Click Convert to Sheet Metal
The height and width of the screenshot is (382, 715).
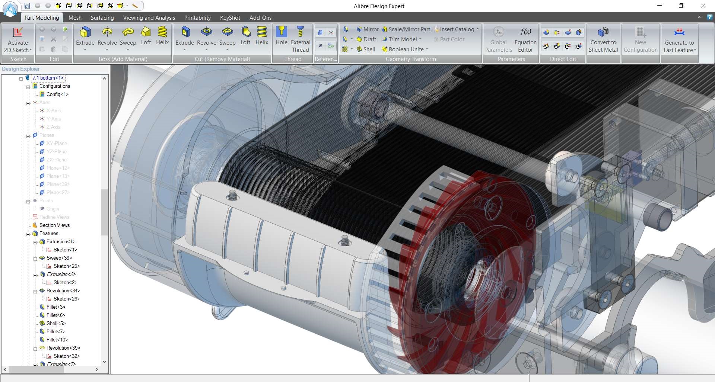[603, 39]
